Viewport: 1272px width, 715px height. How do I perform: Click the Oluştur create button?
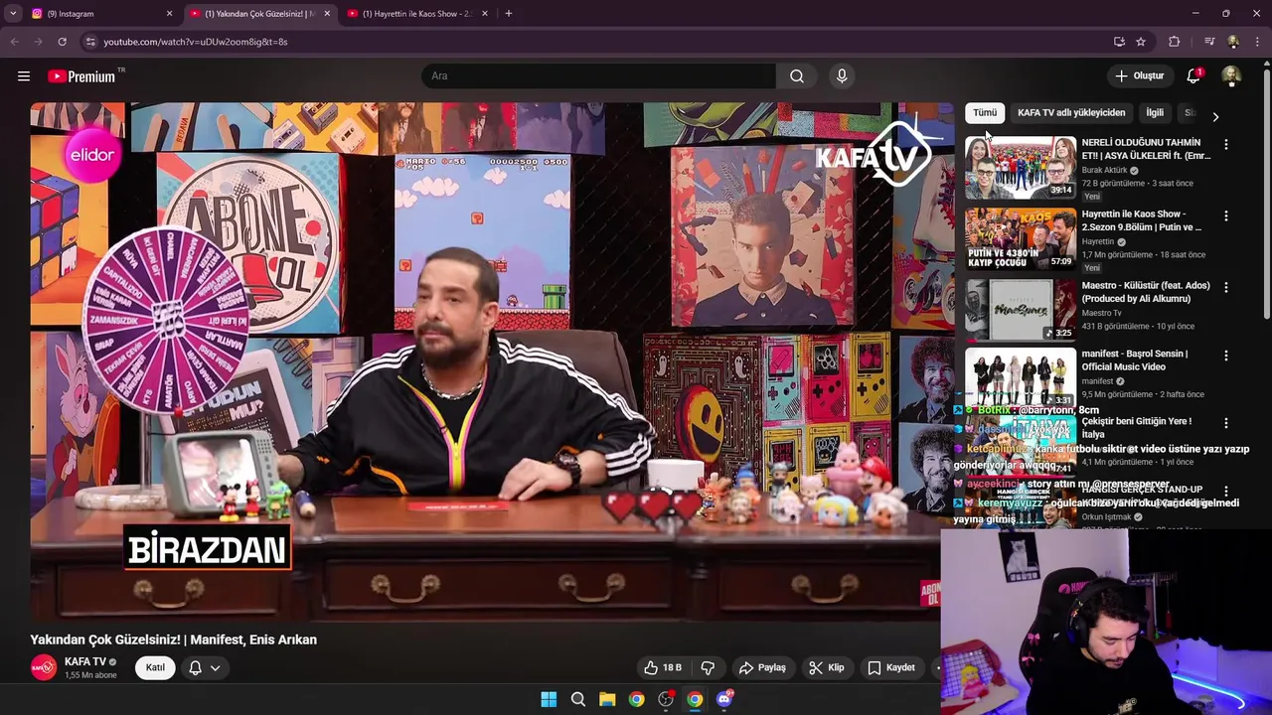[1139, 76]
